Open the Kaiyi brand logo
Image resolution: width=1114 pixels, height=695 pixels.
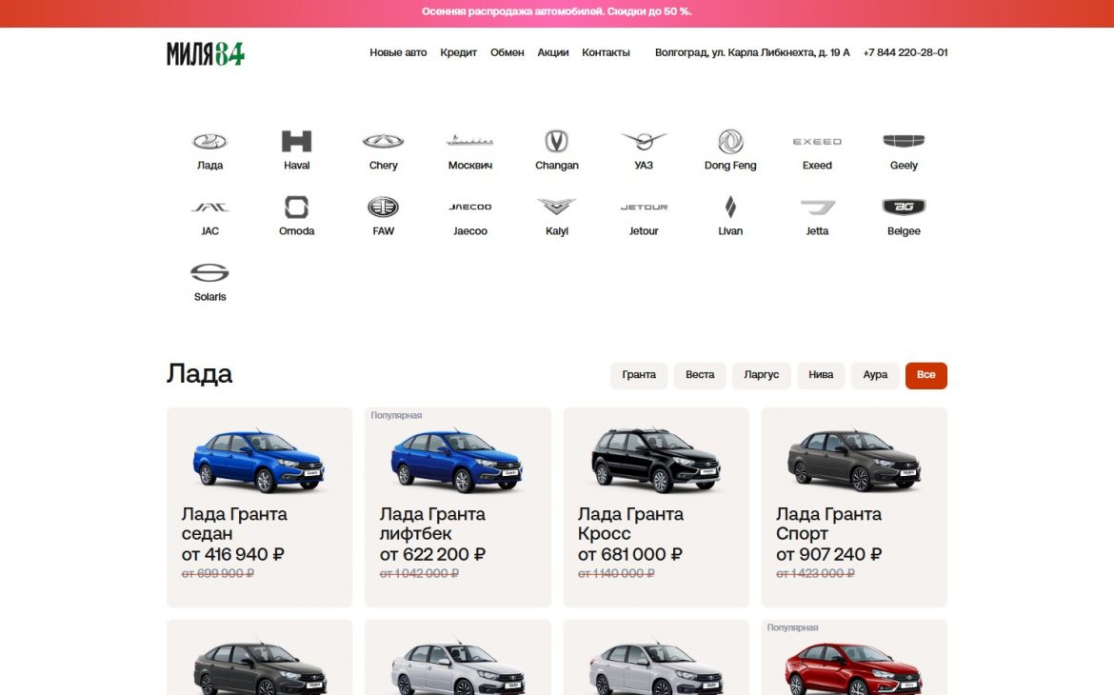556,206
